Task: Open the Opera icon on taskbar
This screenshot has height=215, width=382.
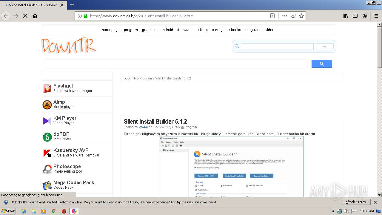Action: point(64,211)
